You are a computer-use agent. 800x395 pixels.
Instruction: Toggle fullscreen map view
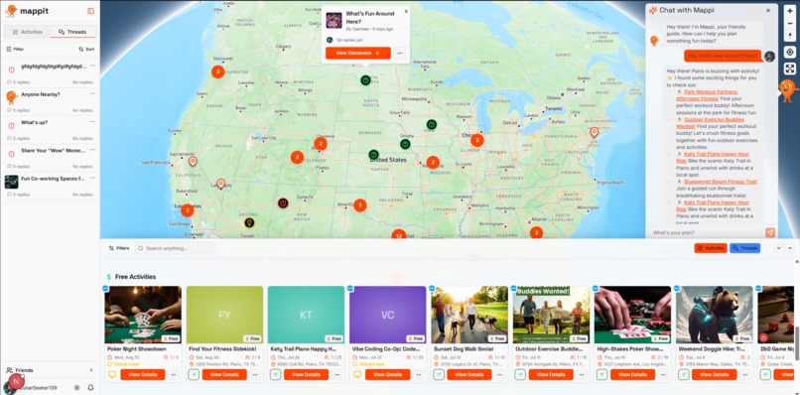[x=790, y=68]
